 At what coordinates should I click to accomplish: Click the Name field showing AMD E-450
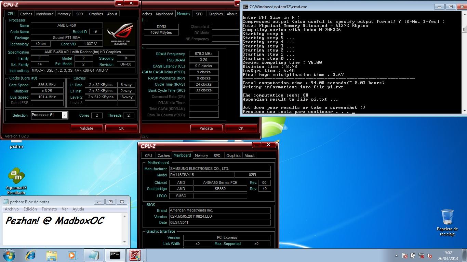tap(67, 26)
